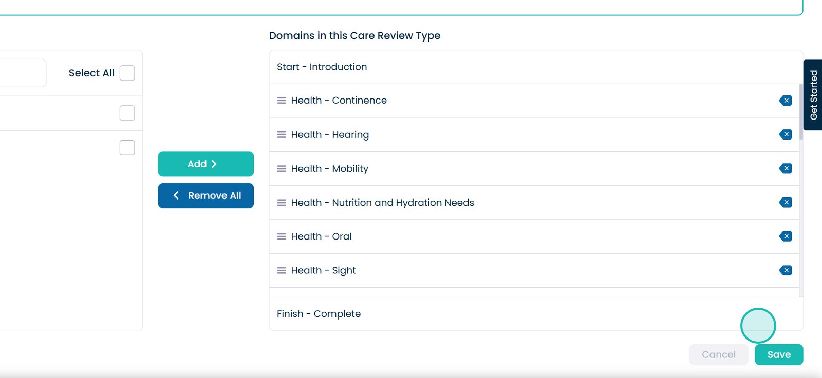
Task: Click reorder handle for Health - Sight
Action: [x=282, y=270]
